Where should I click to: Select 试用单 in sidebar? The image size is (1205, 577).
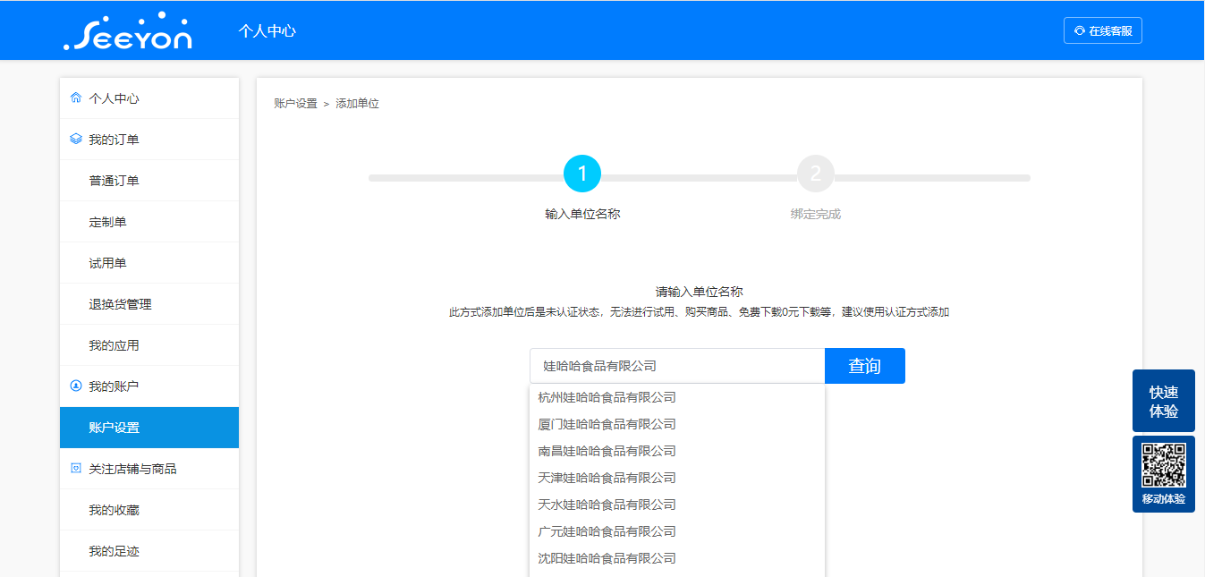(149, 263)
